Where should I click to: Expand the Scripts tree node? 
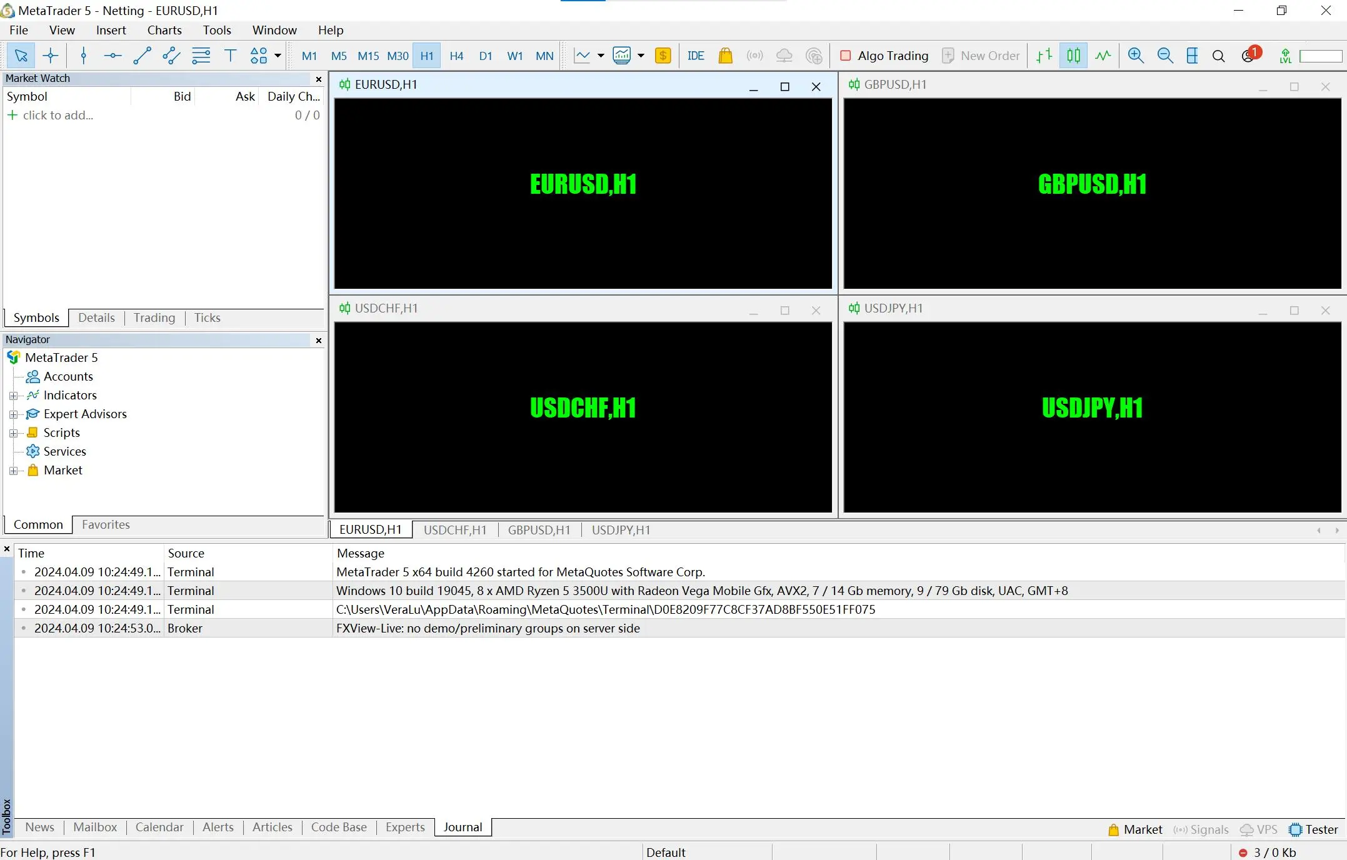click(13, 433)
